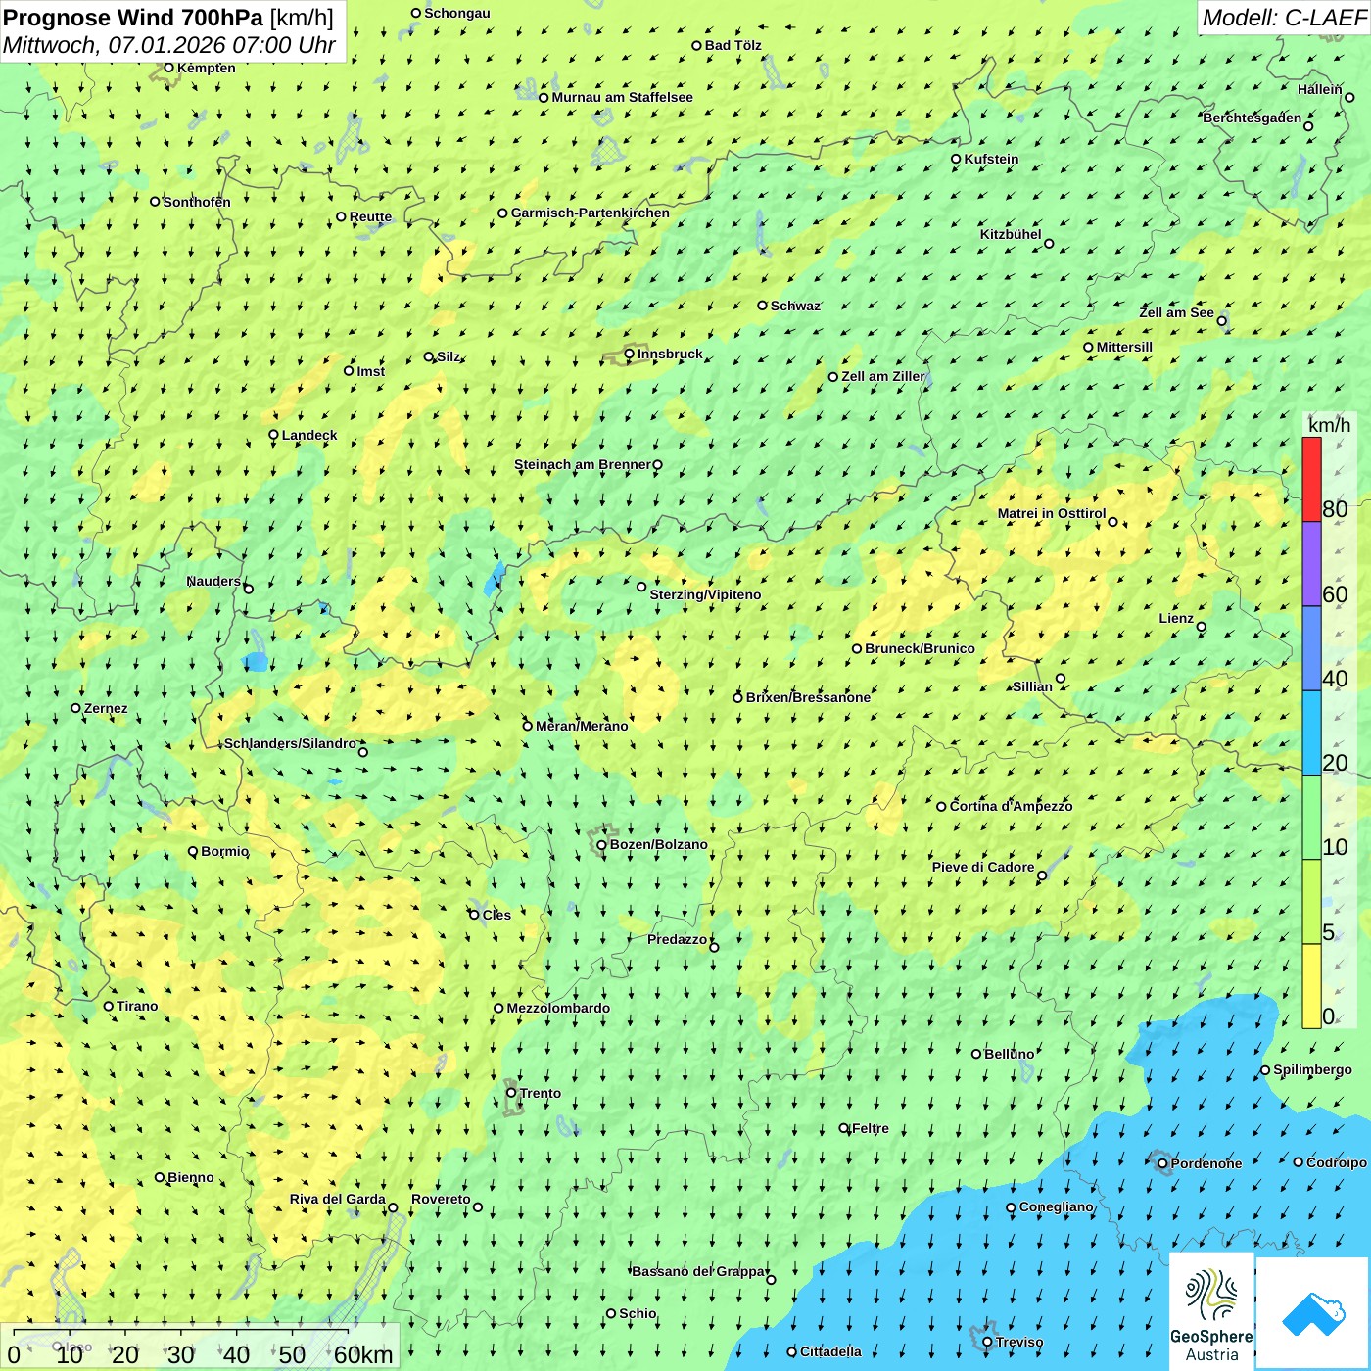Click the Spilimbergo location marker

(1265, 1070)
